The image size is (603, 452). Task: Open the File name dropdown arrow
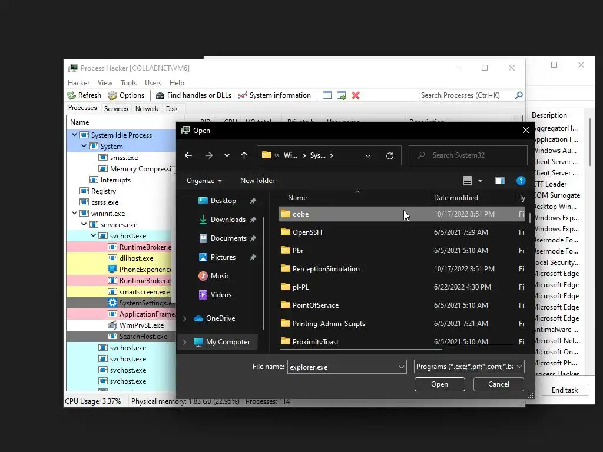click(x=401, y=367)
